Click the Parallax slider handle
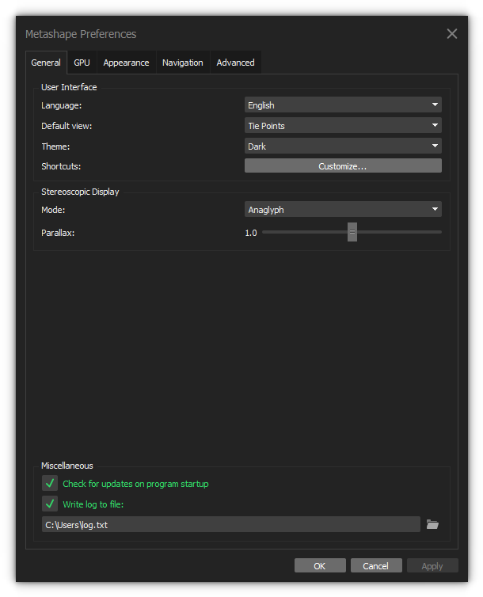Screen dimensions: 483x597 [x=352, y=232]
